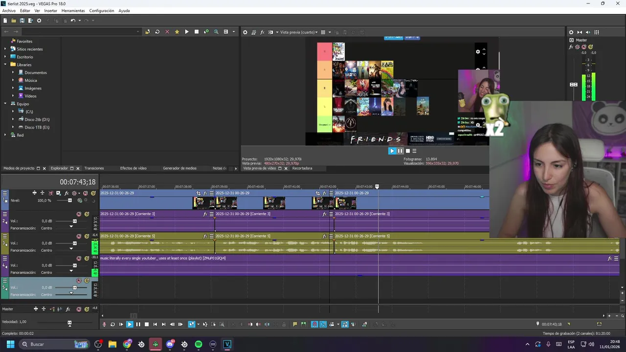This screenshot has height=352, width=626.
Task: Play from start in transport bar
Action: (x=121, y=324)
